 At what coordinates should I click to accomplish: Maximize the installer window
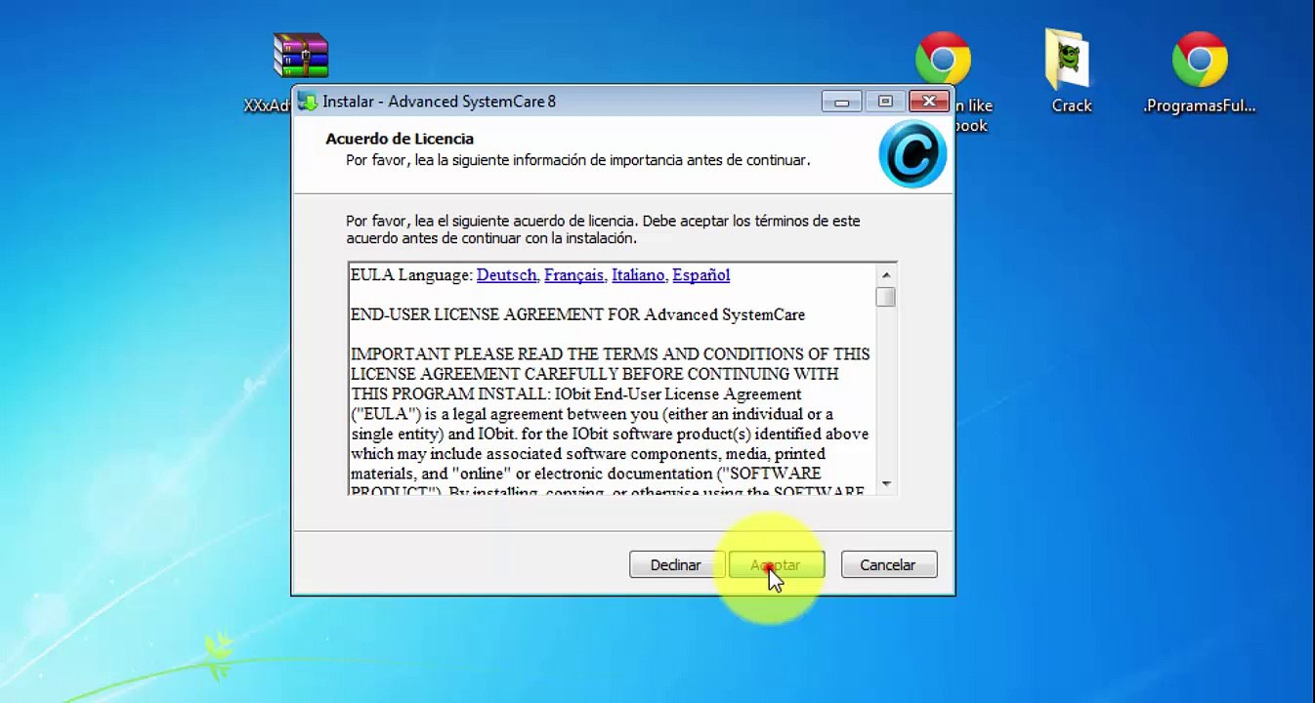(x=885, y=102)
